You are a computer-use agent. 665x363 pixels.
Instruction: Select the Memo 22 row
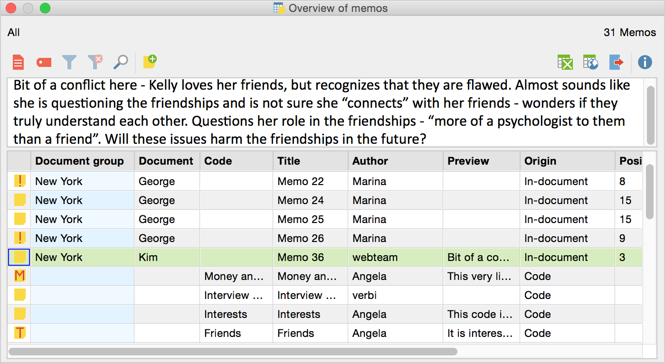tap(300, 181)
